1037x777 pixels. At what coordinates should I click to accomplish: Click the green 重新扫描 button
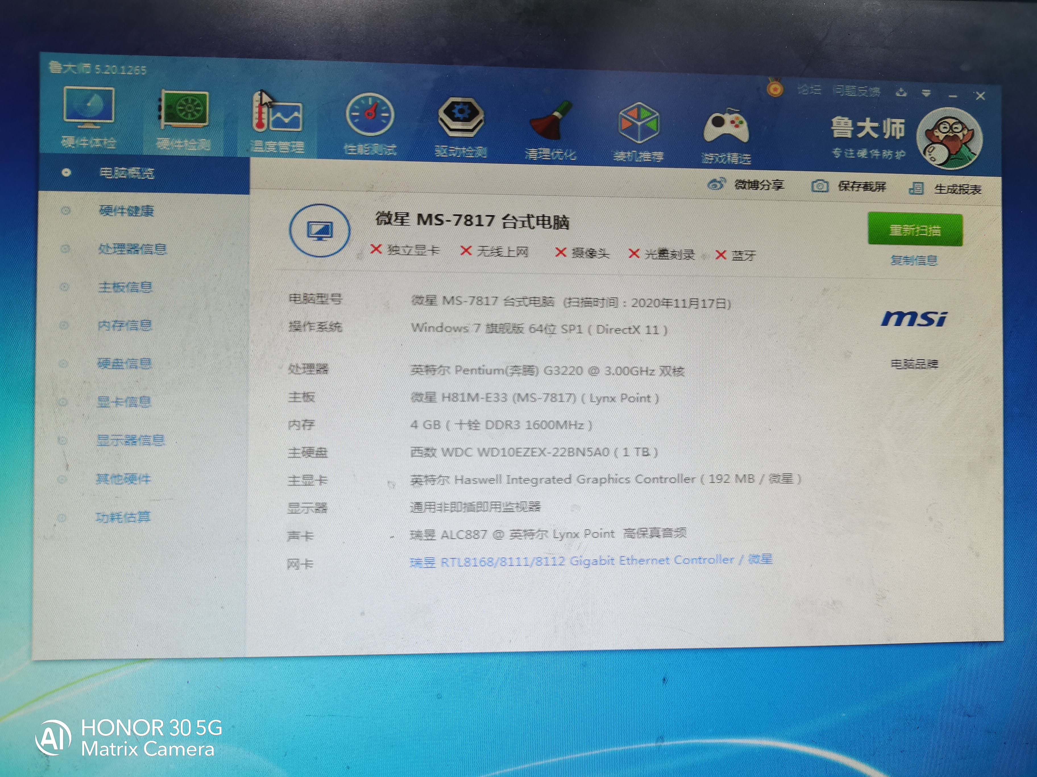pyautogui.click(x=915, y=229)
